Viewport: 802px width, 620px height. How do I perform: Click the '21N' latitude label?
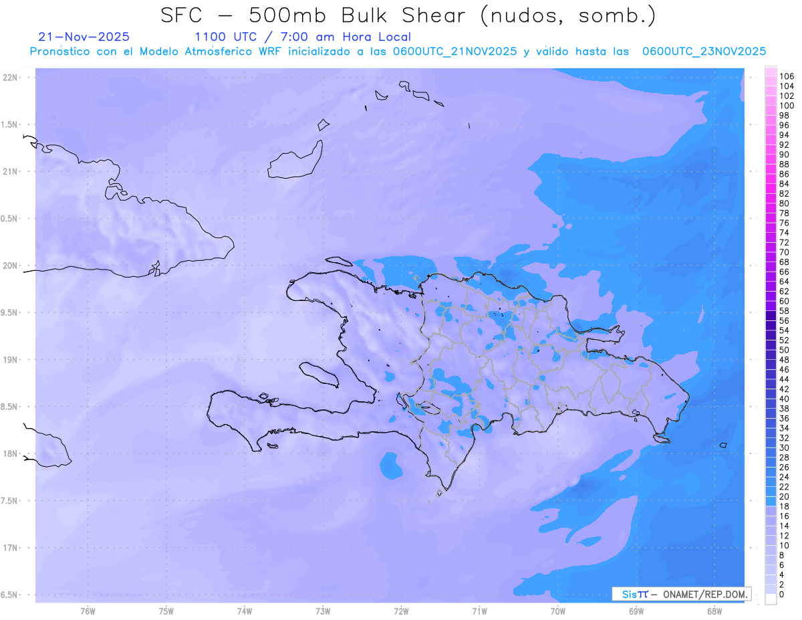click(x=11, y=171)
